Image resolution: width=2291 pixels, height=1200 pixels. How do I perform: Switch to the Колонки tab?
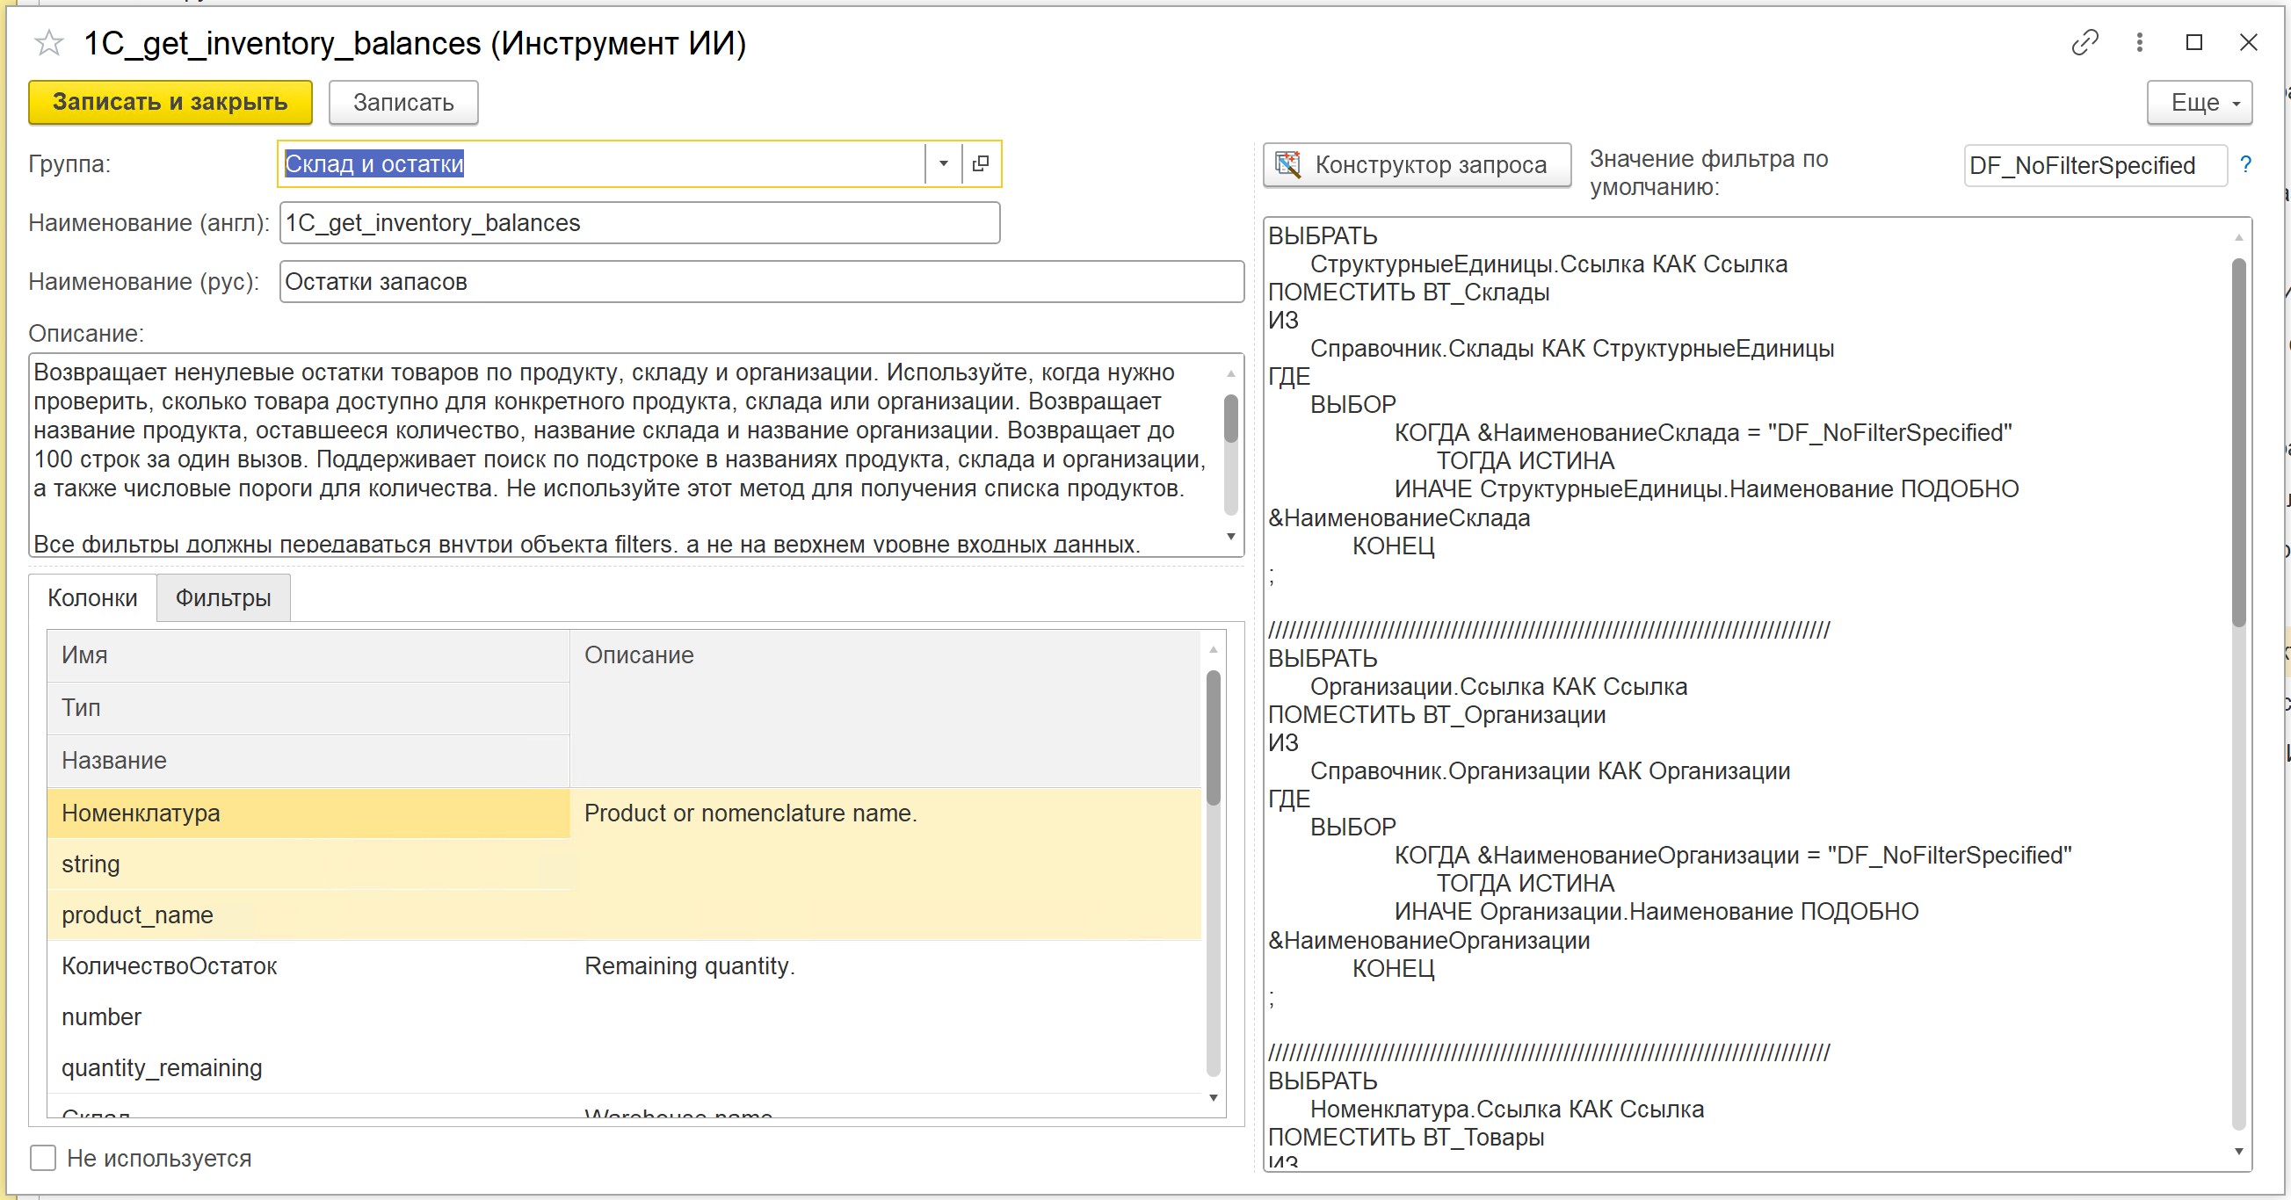click(x=92, y=597)
